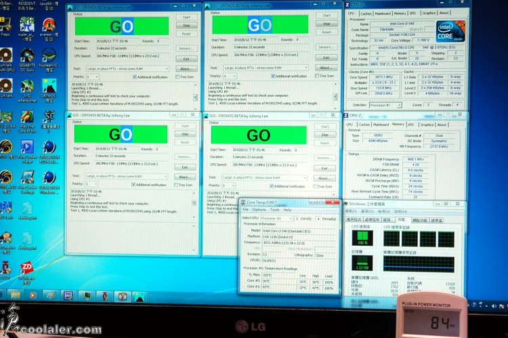
Task: Open the StarCraft II desktop icon
Action: click(x=49, y=121)
